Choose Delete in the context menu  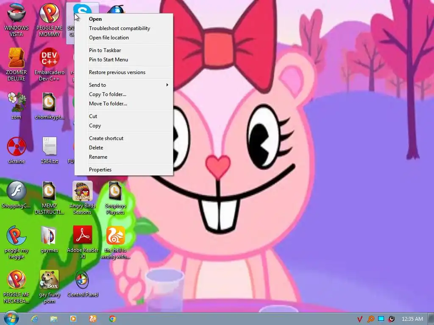click(124, 148)
